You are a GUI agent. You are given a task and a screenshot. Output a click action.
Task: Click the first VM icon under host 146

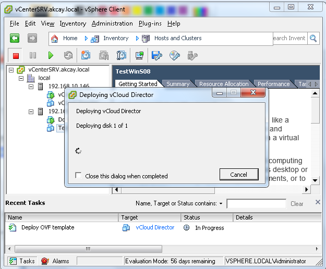[51, 95]
